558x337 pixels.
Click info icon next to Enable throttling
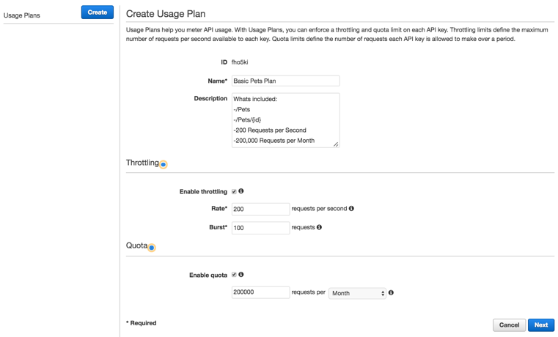click(241, 191)
